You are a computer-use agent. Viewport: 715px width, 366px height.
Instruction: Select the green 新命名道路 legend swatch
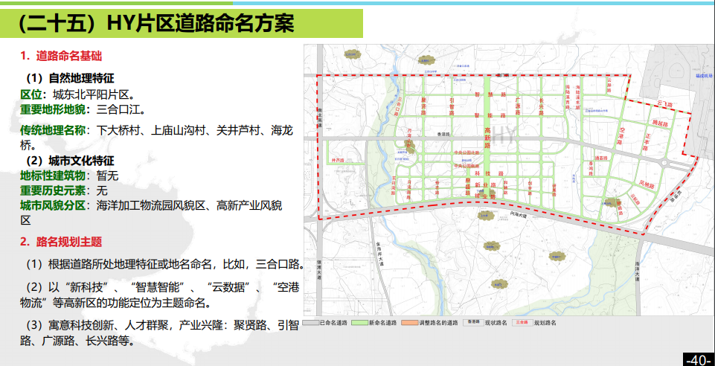[x=359, y=323]
